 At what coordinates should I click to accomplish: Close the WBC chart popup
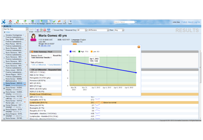click(139, 47)
